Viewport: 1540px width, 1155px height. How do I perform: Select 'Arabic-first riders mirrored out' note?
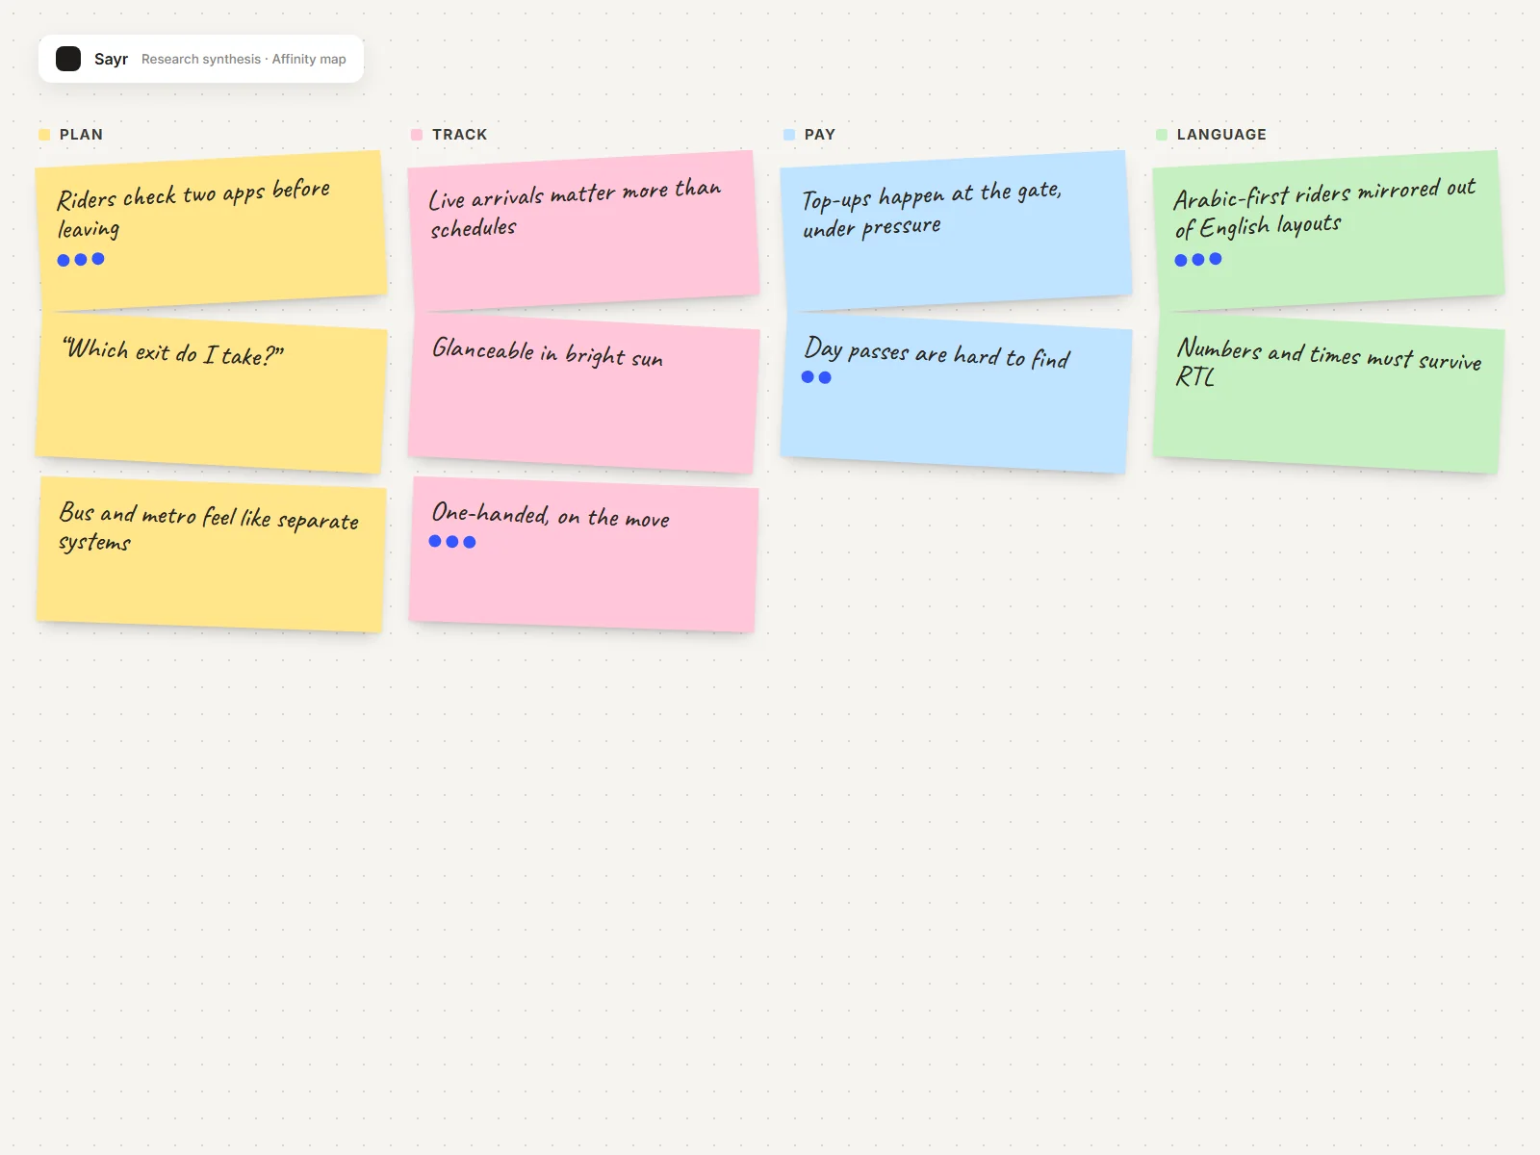[x=1329, y=231]
